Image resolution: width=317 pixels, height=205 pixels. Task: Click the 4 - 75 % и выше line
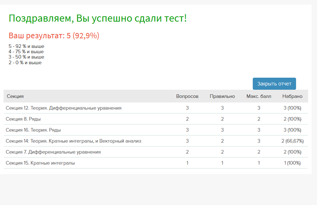tap(26, 52)
